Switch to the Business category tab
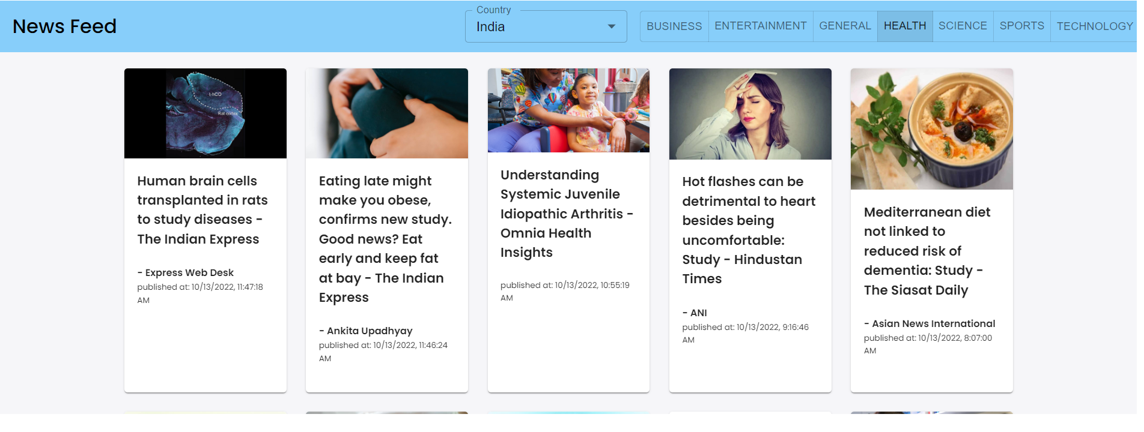The image size is (1144, 432). tap(674, 26)
